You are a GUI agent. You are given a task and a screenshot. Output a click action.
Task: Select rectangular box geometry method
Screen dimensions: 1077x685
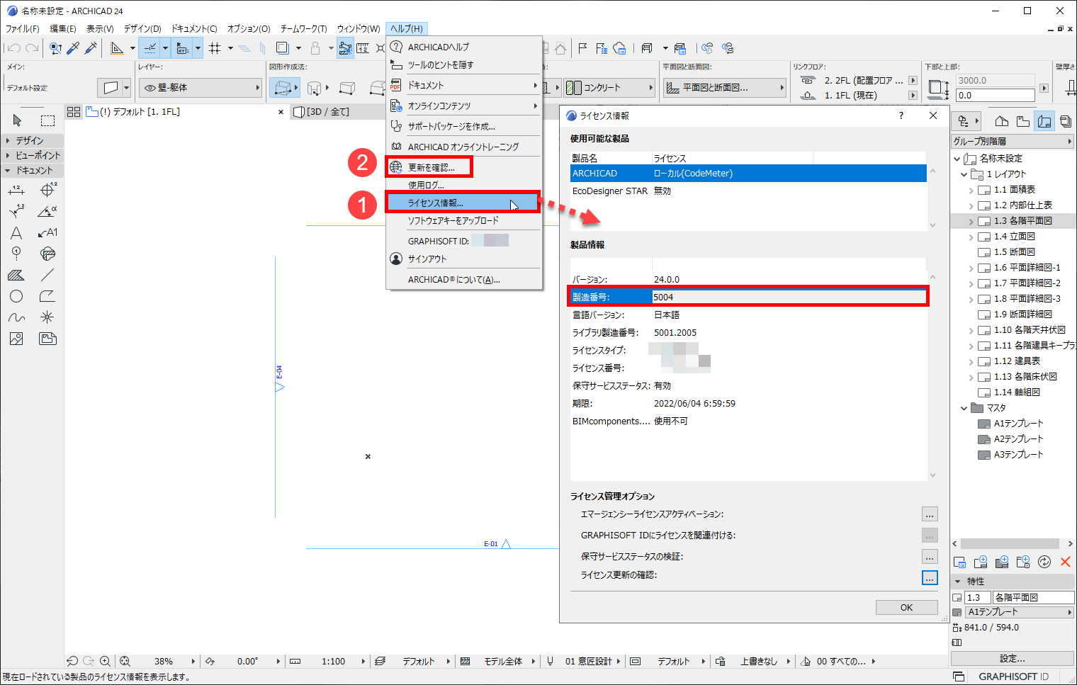[347, 88]
